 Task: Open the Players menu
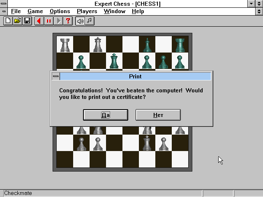coord(87,11)
